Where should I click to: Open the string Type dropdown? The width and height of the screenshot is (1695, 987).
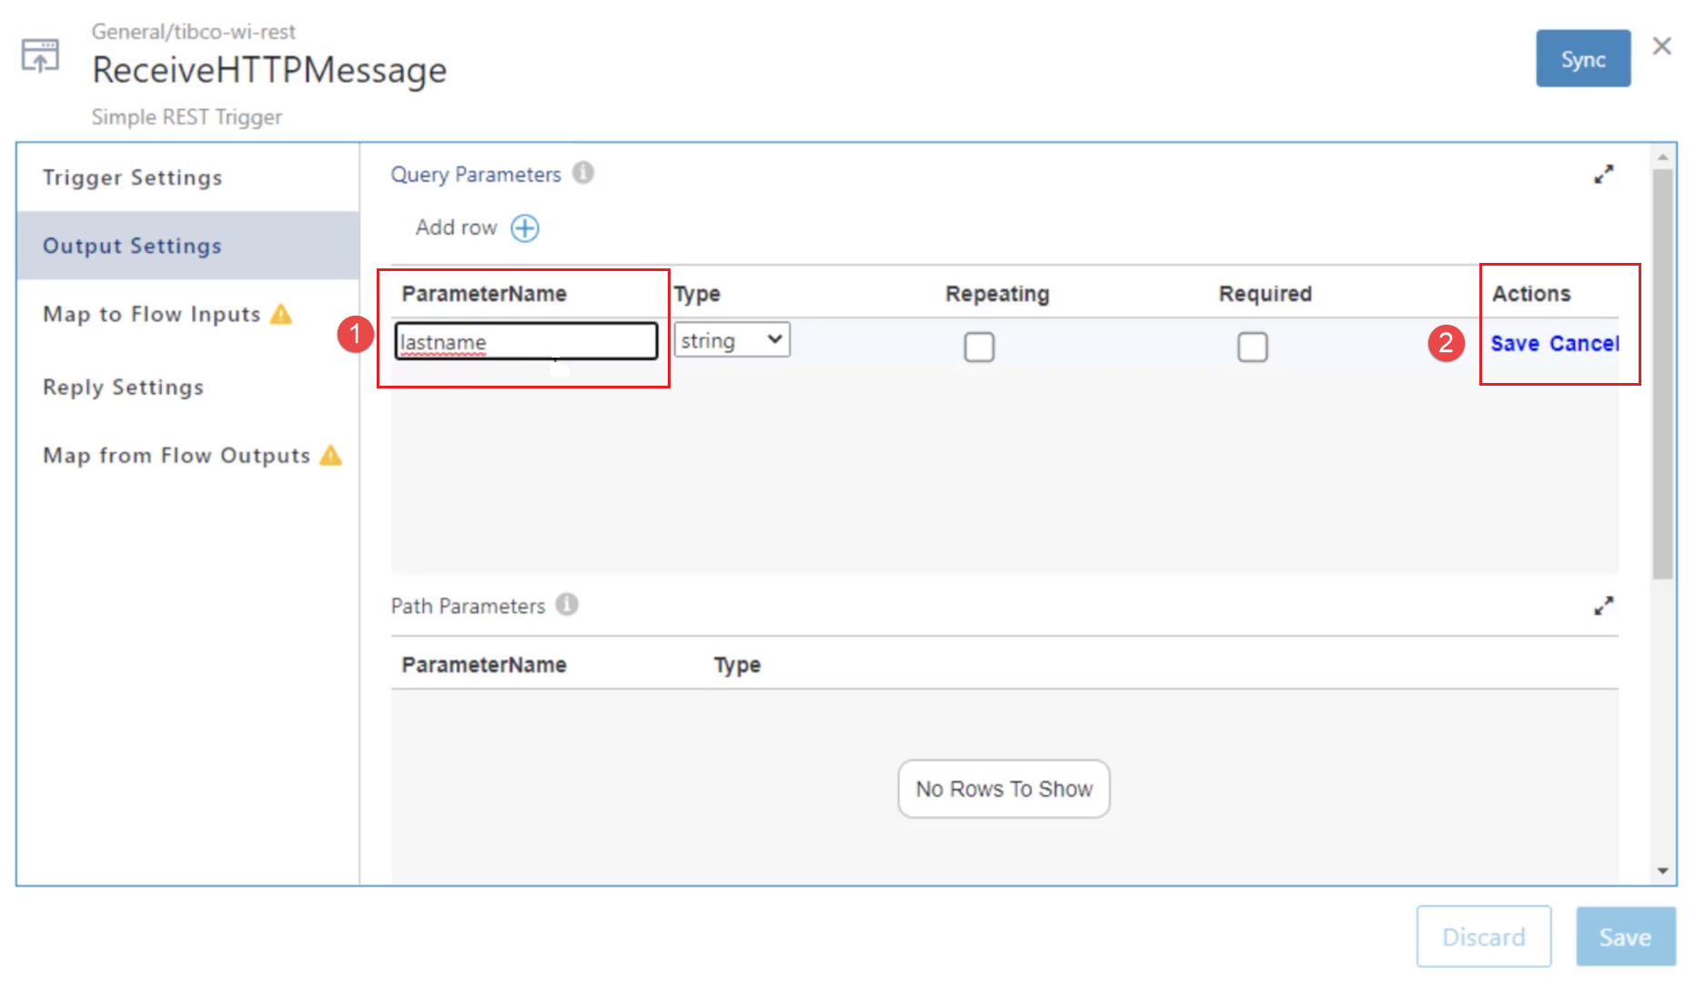click(x=731, y=340)
